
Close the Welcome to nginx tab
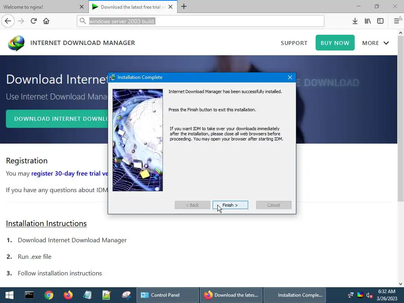81,7
